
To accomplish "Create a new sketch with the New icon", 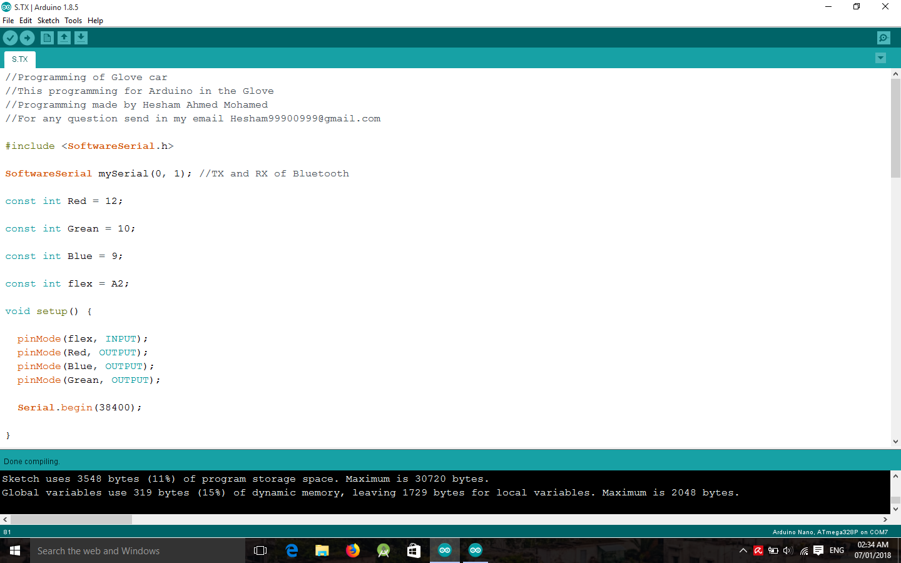I will (47, 38).
